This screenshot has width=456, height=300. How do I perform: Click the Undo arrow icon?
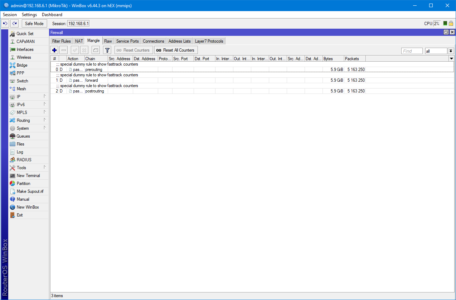tap(5, 23)
